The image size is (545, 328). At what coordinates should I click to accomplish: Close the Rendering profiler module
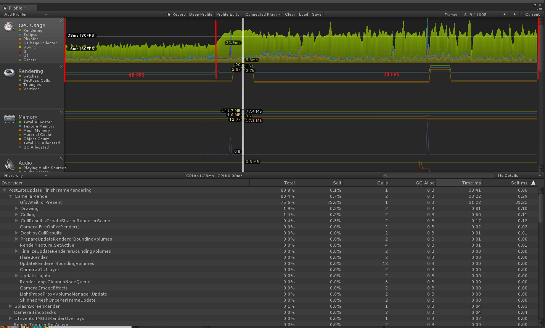[61, 66]
